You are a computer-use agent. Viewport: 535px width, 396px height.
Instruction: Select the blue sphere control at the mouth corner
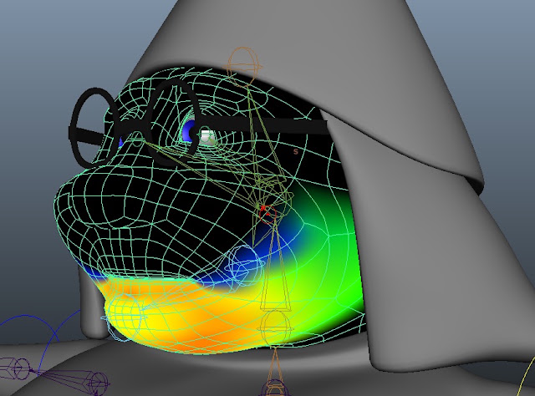click(x=244, y=265)
